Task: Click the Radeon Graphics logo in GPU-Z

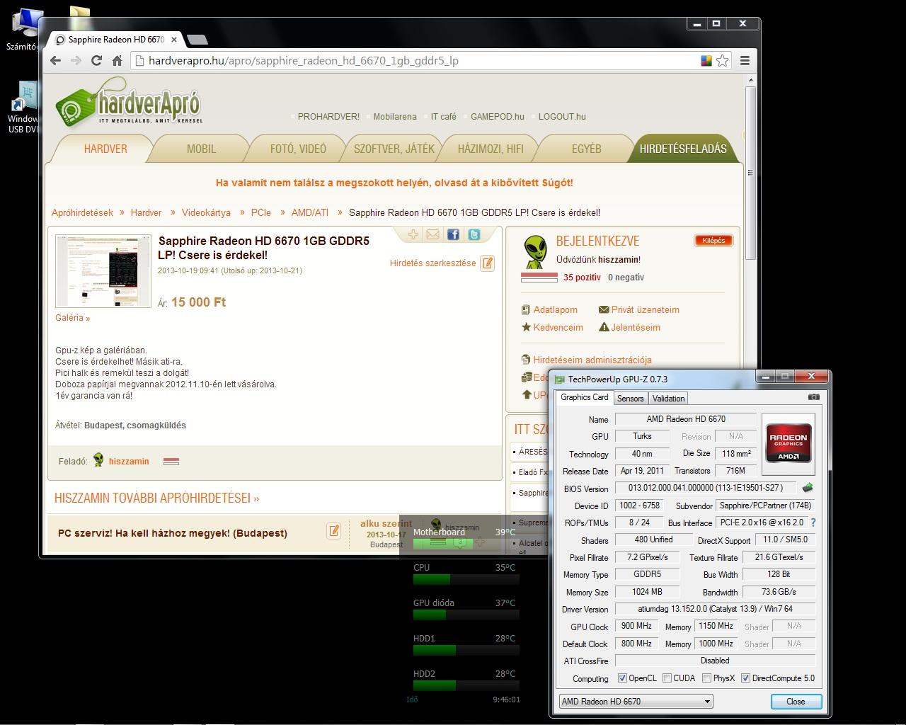Action: (x=789, y=443)
